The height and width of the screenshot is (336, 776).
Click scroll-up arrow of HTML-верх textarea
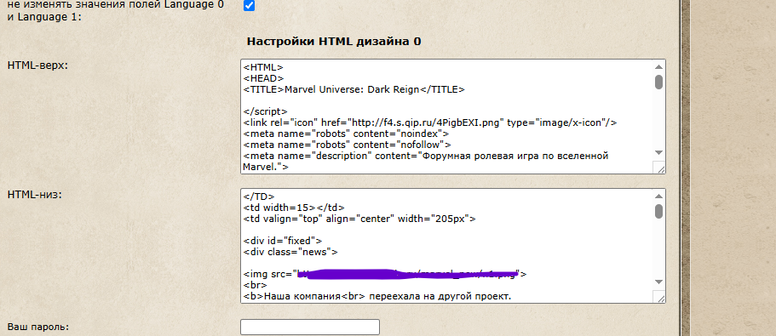[658, 66]
